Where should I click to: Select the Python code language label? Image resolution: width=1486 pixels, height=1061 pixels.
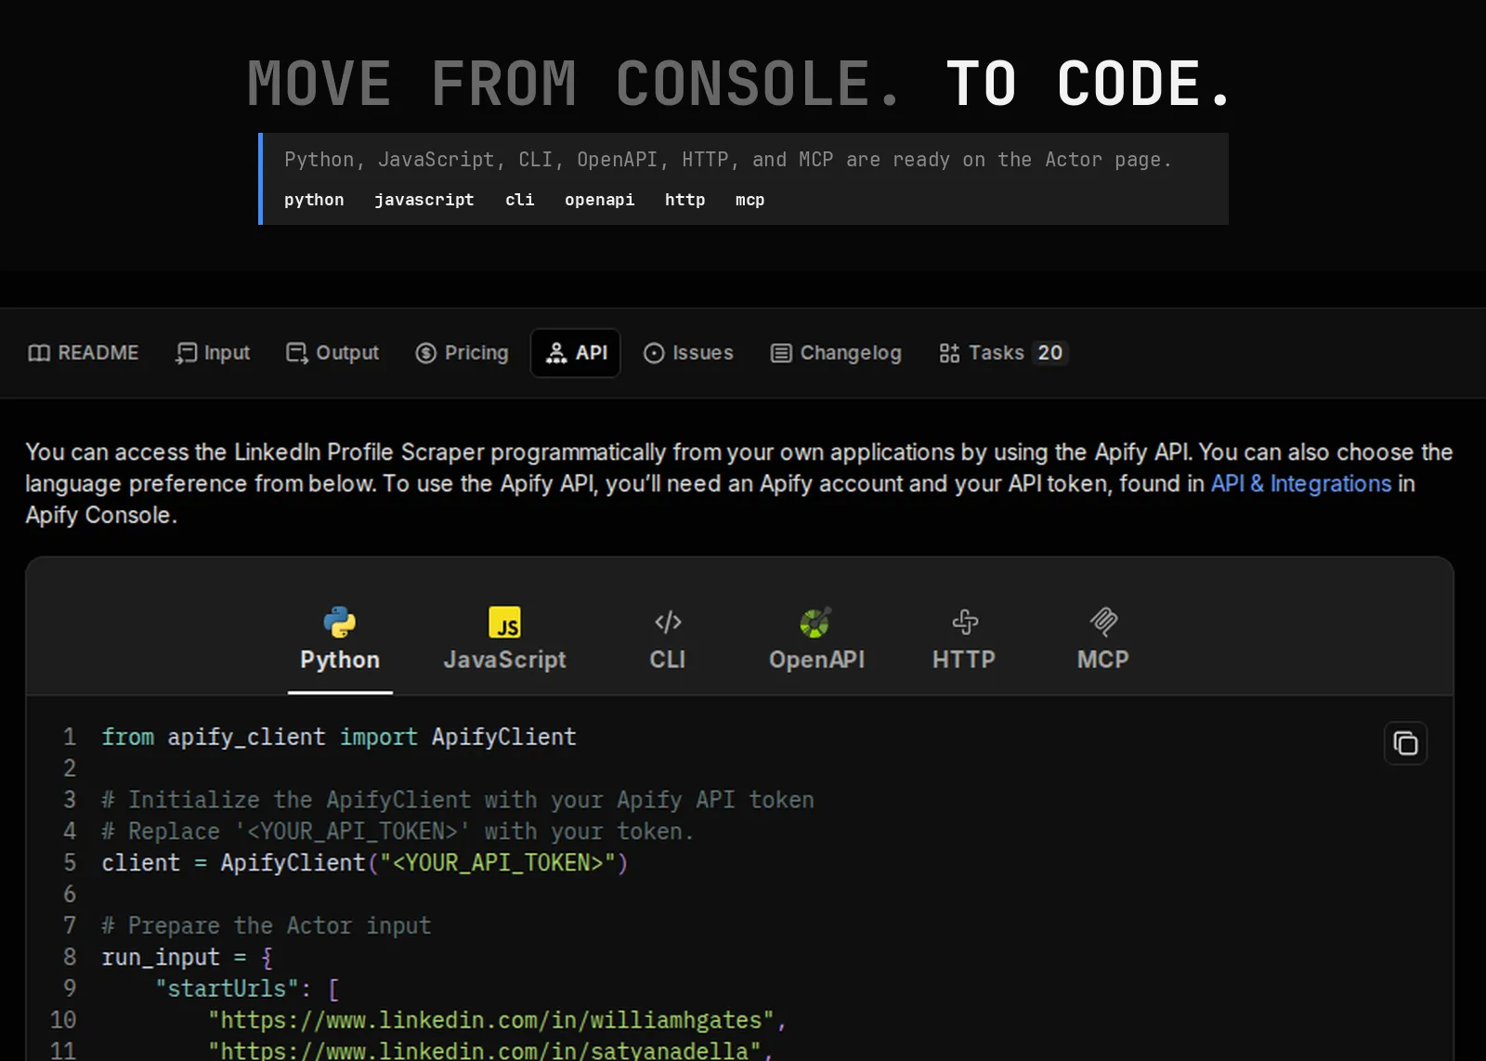pyautogui.click(x=340, y=660)
